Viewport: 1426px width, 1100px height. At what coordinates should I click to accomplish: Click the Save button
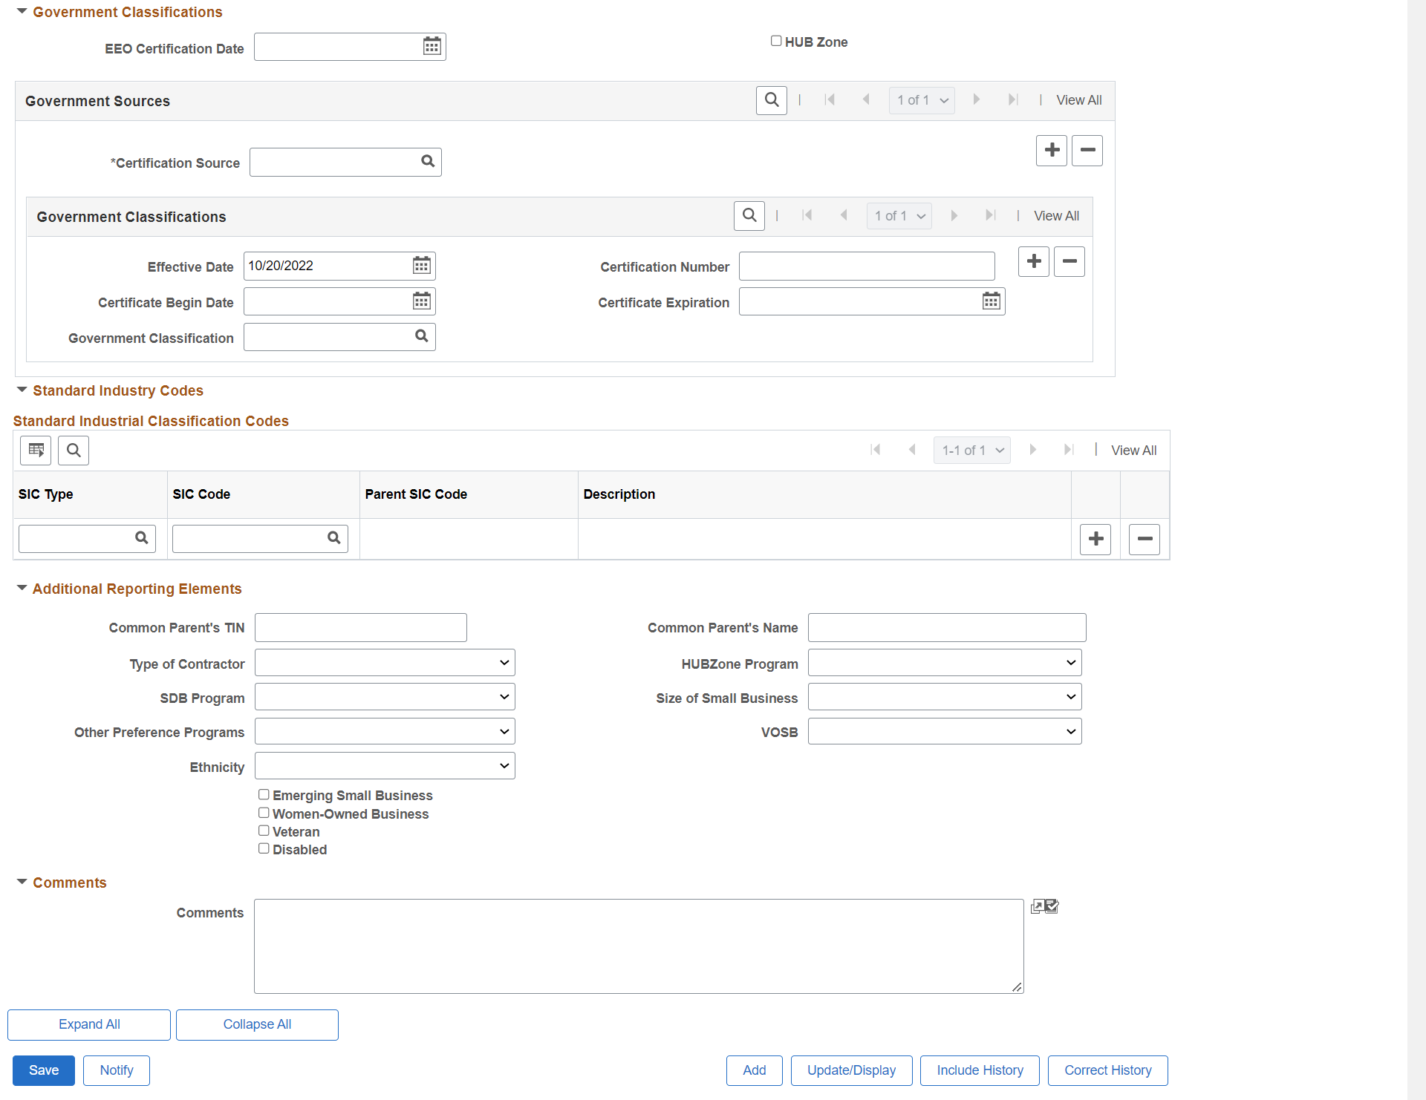[43, 1070]
